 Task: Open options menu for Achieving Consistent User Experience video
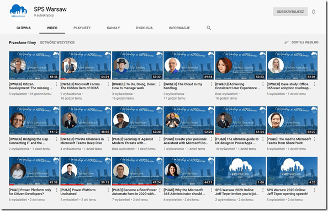point(263,84)
